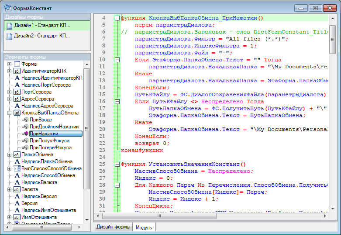
Task: Click the ФормаКонстант title bar icon
Action: coord(8,8)
